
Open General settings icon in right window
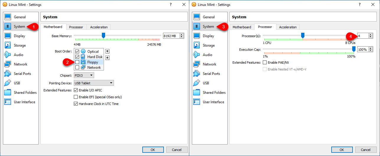click(x=197, y=17)
